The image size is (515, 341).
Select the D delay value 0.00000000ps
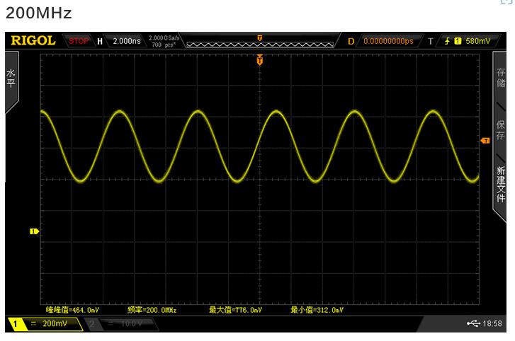click(x=388, y=41)
